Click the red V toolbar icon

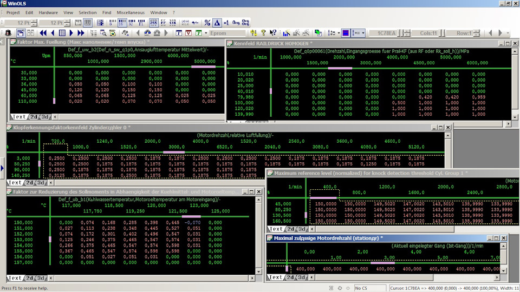(188, 33)
